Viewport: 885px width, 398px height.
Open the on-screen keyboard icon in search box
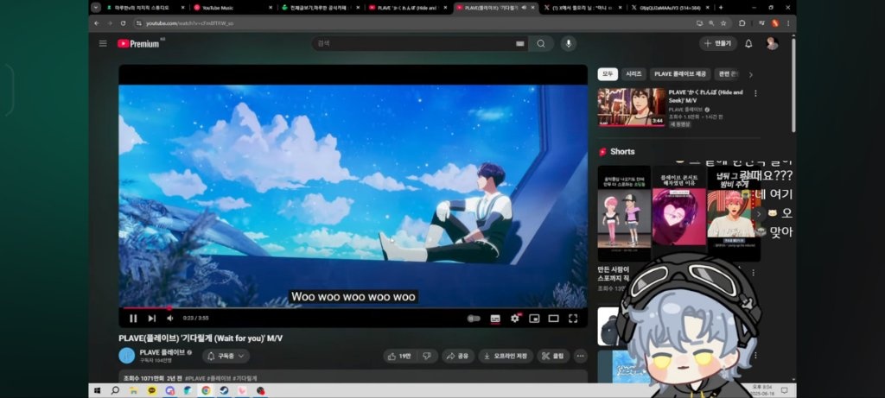(x=519, y=44)
